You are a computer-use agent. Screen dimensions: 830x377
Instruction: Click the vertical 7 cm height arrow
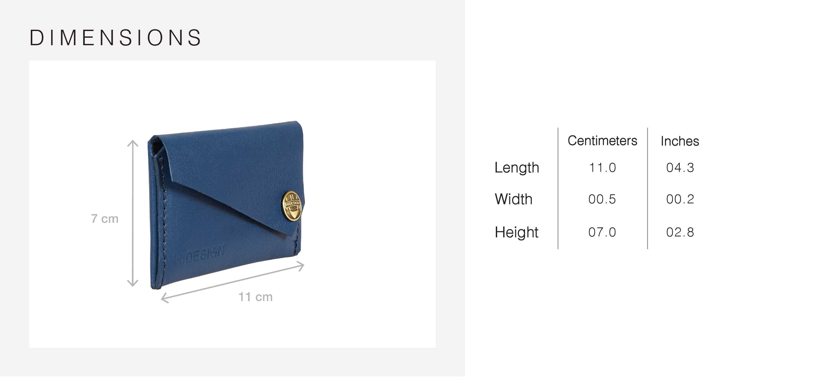click(133, 213)
